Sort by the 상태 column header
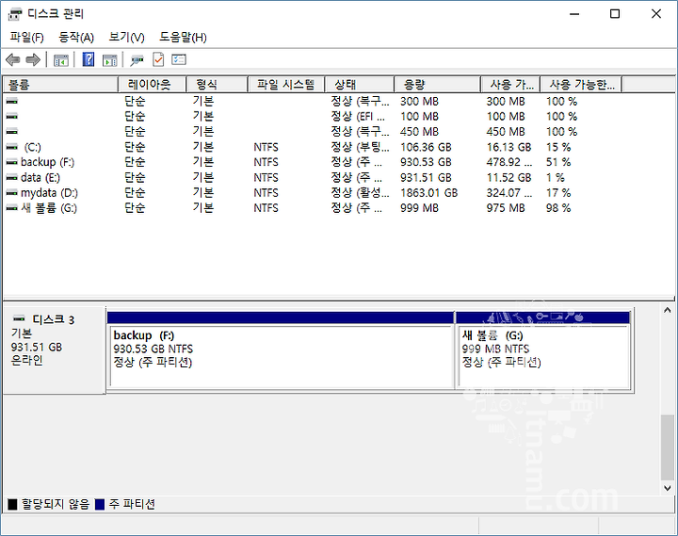The image size is (678, 536). click(x=360, y=85)
